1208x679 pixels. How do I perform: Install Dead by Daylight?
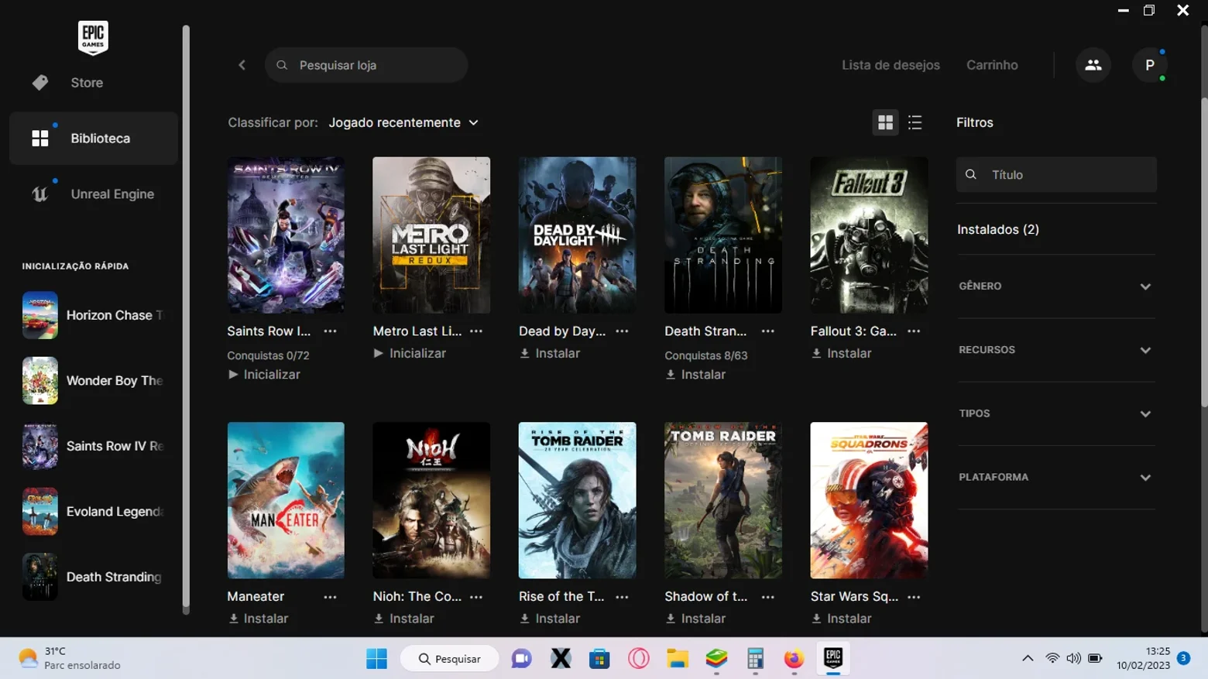(x=550, y=353)
